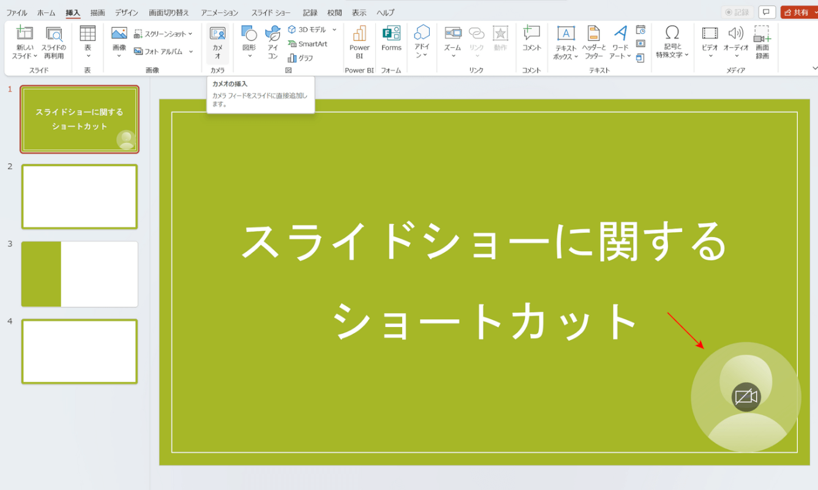
Task: Click the camera-off icon on slide cameo
Action: (x=746, y=397)
